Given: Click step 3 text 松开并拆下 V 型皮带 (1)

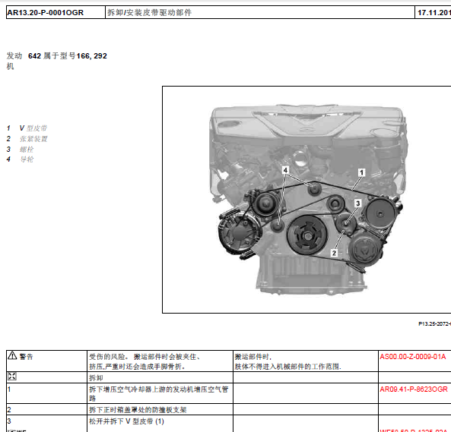Looking at the screenshot, I should 126,421.
